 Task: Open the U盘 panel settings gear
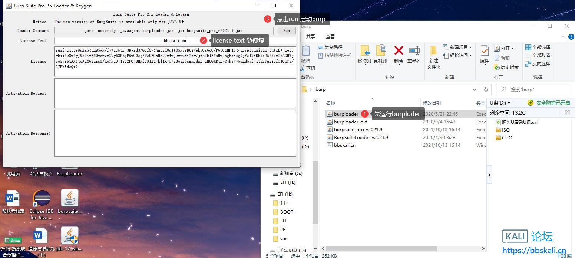[x=567, y=113]
